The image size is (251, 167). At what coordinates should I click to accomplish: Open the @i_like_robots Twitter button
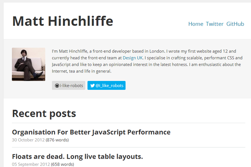[x=106, y=86]
